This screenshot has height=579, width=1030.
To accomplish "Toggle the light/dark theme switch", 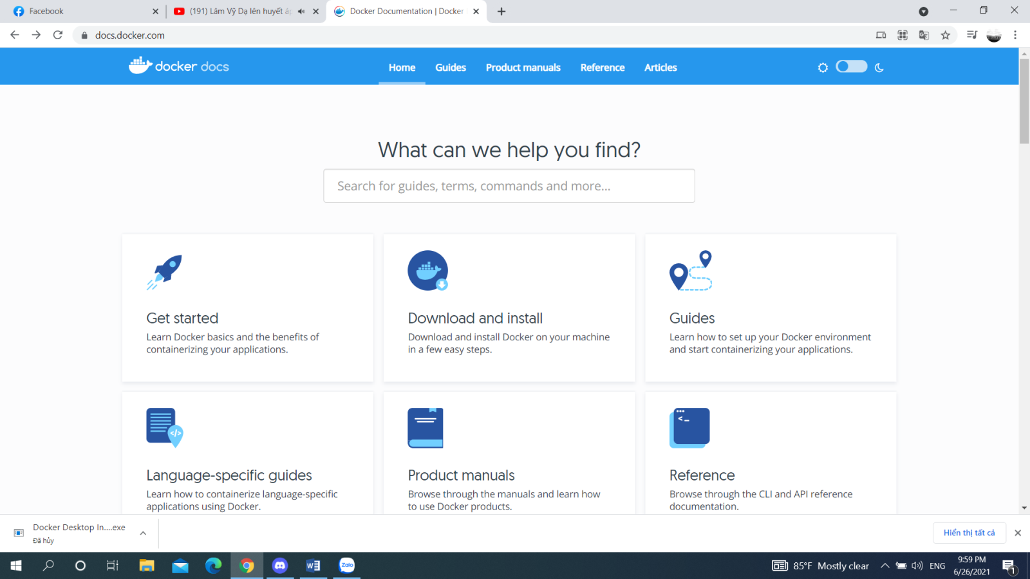I will coord(851,66).
